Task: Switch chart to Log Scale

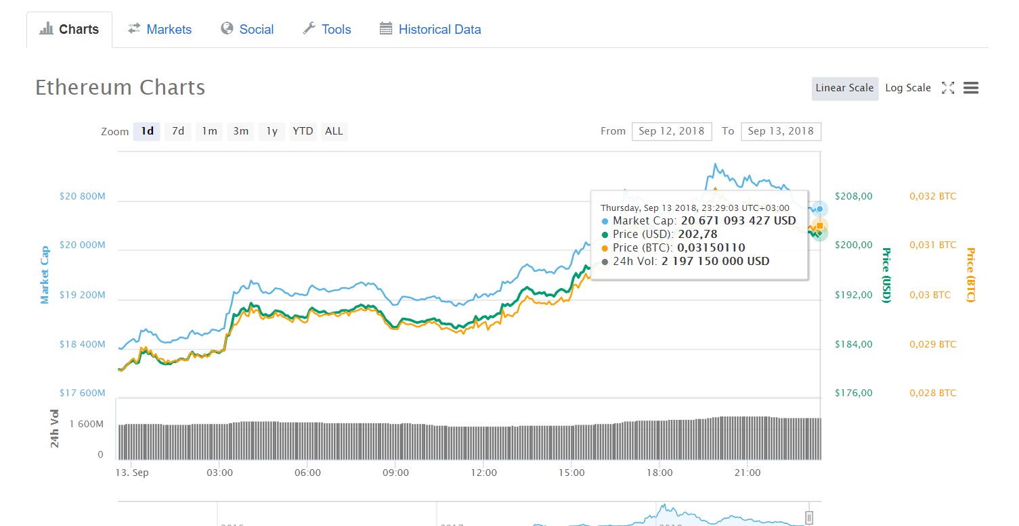Action: [908, 89]
